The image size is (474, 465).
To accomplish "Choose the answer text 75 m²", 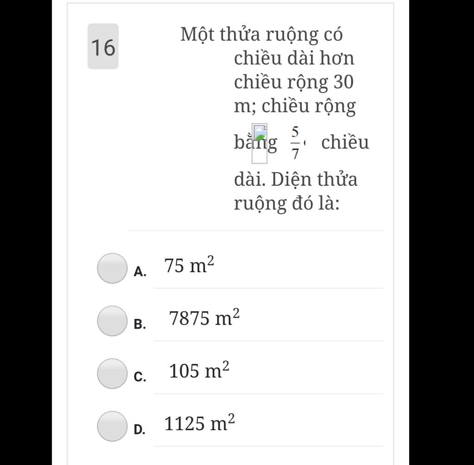I will (x=189, y=265).
